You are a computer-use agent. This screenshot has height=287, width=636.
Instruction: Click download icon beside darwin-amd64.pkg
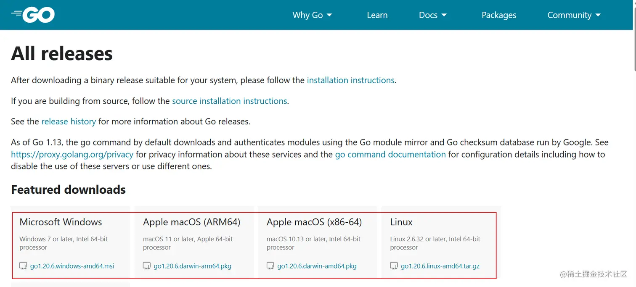tap(270, 266)
